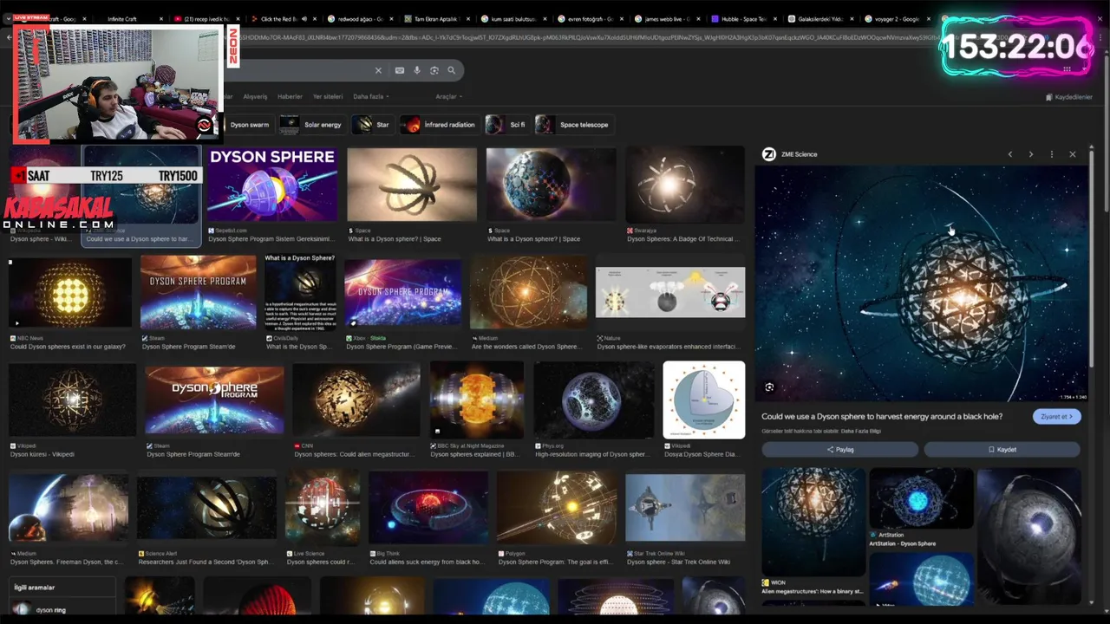Screen dimensions: 1110x624
Task: Search by image with the lens icon
Action: coord(434,70)
